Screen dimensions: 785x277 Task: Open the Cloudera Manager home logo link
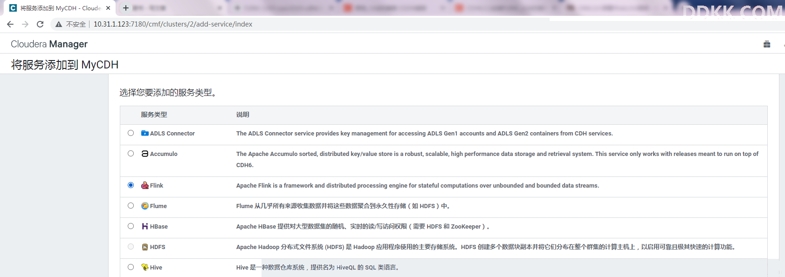click(x=49, y=44)
